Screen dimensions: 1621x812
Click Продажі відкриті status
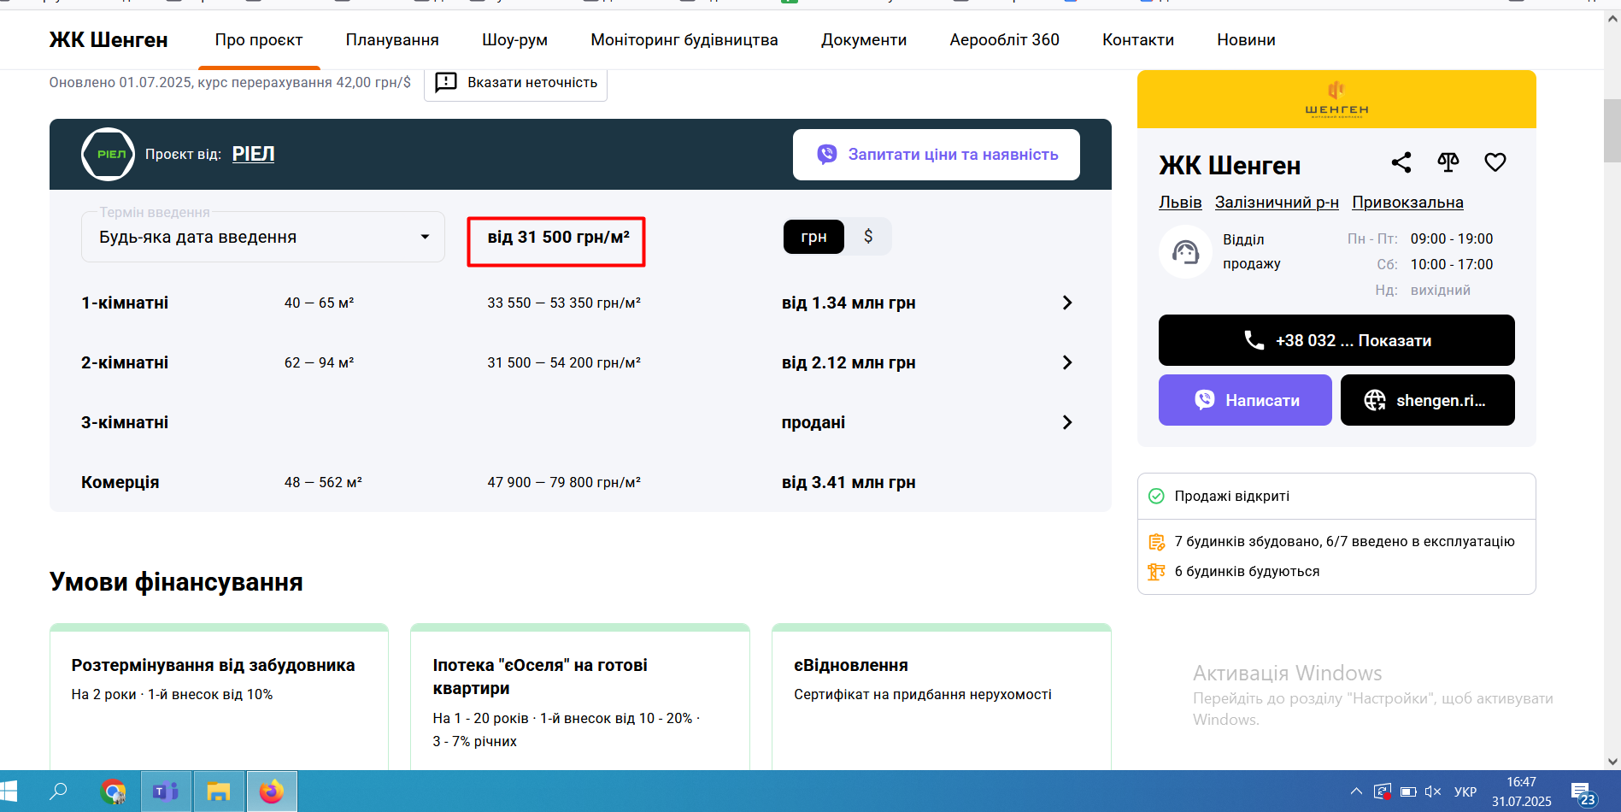[x=1231, y=497]
